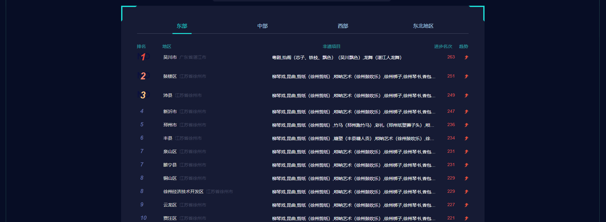Click the rank 3 medal badge
The width and height of the screenshot is (606, 222).
143,95
